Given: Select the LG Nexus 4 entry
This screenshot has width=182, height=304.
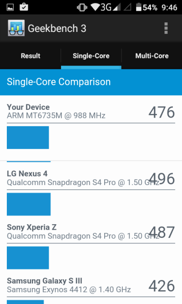Looking at the screenshot, I should [x=91, y=178].
